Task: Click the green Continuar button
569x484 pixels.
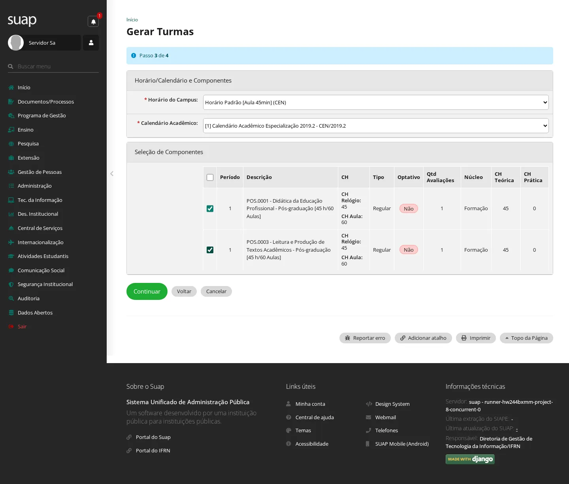Action: point(147,291)
